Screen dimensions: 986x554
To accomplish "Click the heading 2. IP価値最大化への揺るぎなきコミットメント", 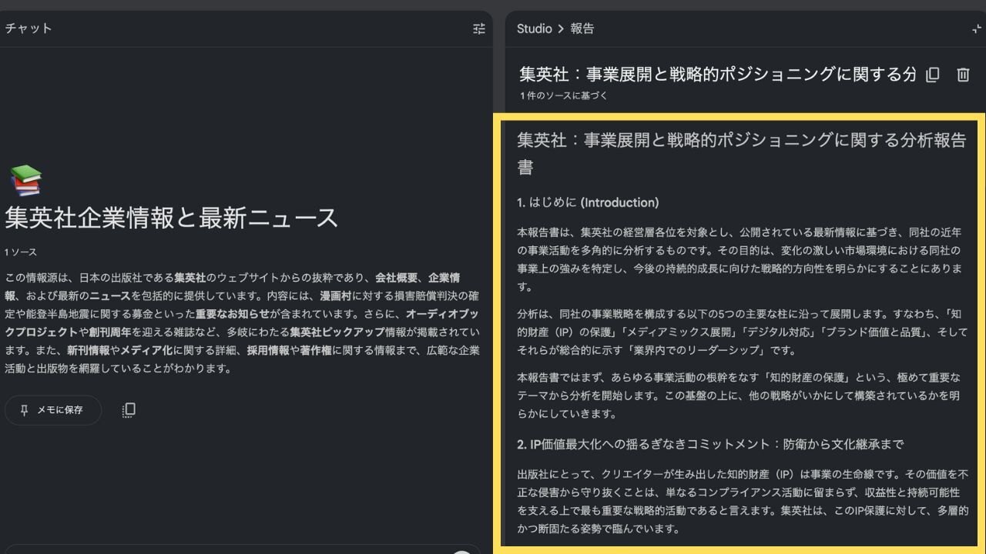I will (710, 444).
